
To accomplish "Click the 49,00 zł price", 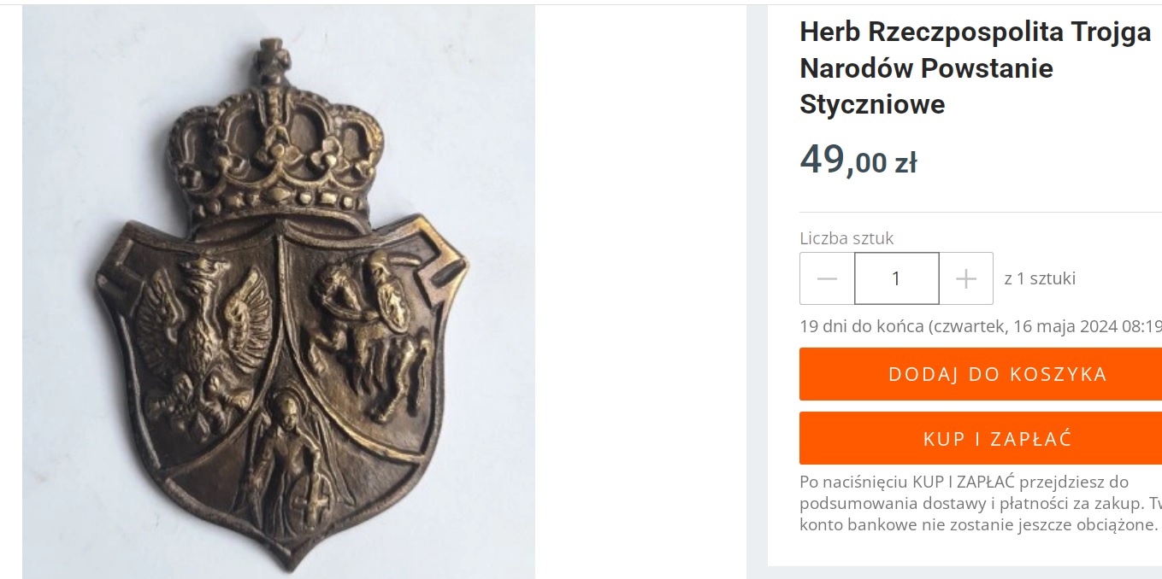I will 858,160.
